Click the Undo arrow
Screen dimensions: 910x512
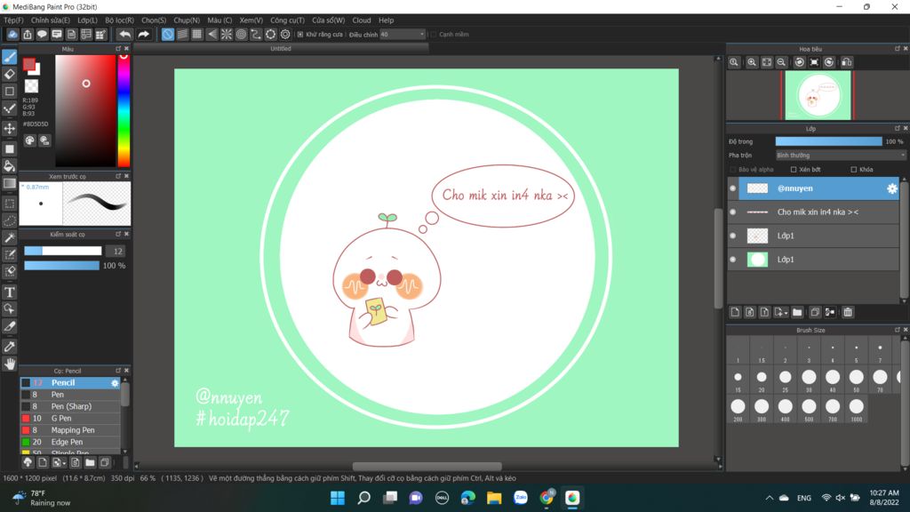124,35
